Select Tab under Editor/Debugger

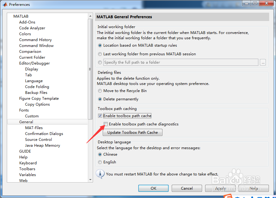click(x=28, y=75)
